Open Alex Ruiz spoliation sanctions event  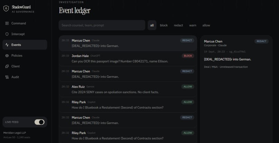tap(128, 89)
